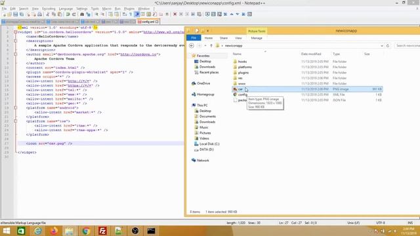
Task: Toggle the highlighted indent guide toolbar icon
Action: point(137,14)
